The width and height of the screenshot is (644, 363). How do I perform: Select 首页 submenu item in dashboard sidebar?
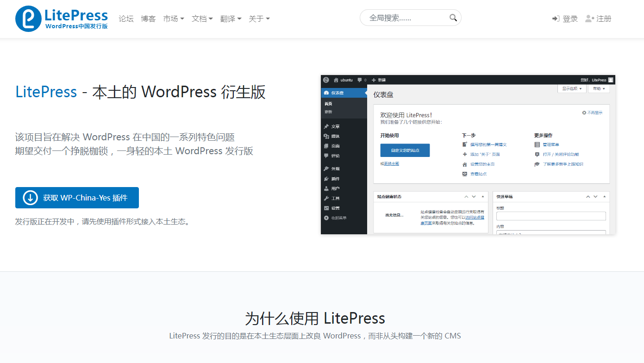coord(328,104)
